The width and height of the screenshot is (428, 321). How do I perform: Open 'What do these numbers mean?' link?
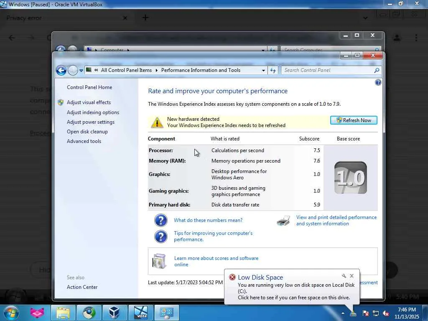(208, 220)
